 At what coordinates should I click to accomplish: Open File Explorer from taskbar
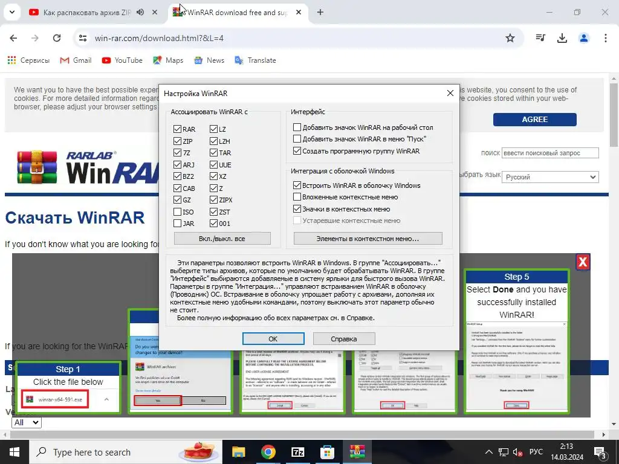pos(238,452)
